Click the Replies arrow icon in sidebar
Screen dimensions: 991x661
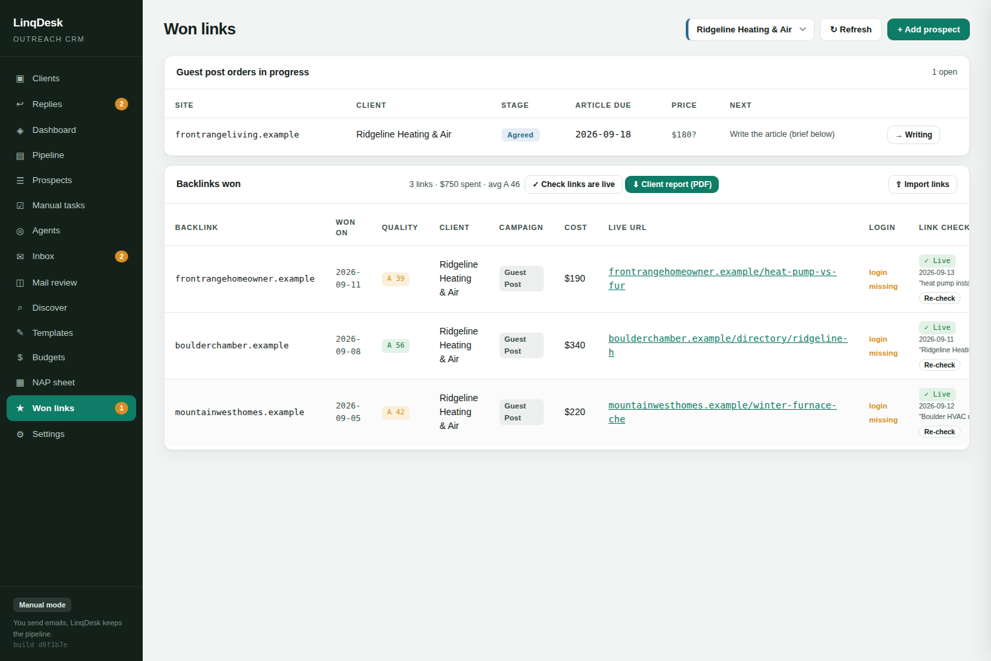pyautogui.click(x=20, y=104)
